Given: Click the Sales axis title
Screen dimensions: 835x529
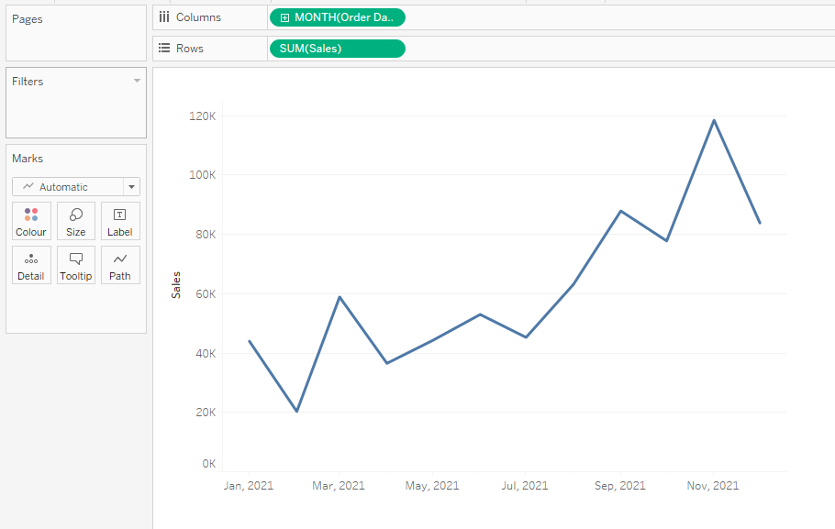Looking at the screenshot, I should tap(176, 284).
